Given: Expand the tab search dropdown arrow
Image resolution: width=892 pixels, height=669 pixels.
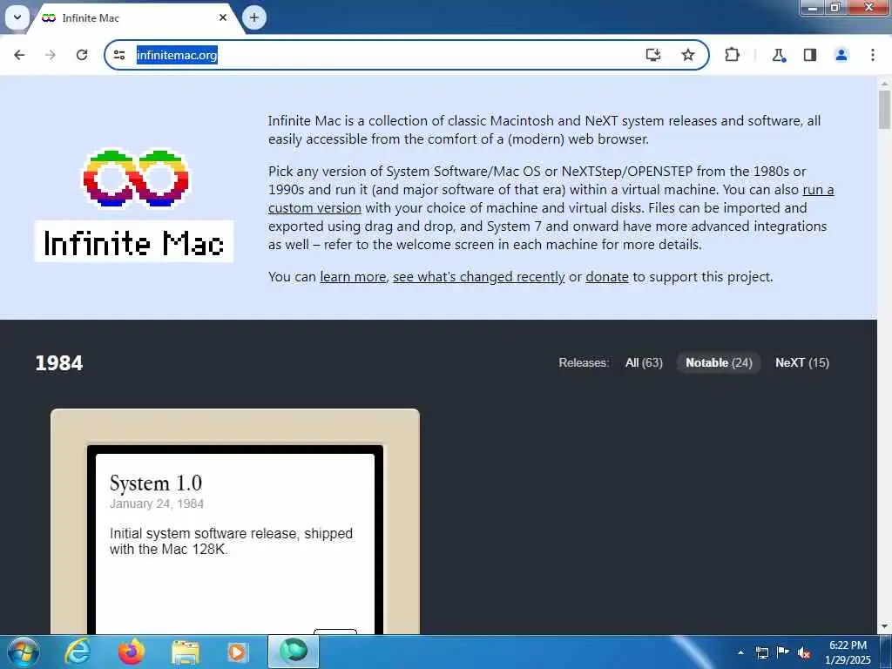Looking at the screenshot, I should (x=17, y=17).
